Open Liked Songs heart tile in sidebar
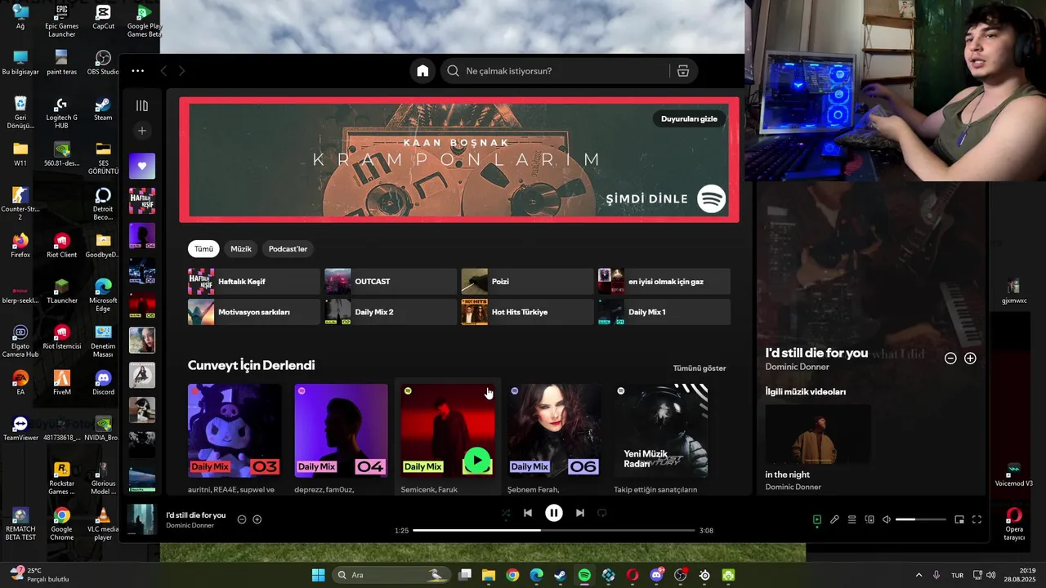Image resolution: width=1046 pixels, height=588 pixels. (x=142, y=166)
